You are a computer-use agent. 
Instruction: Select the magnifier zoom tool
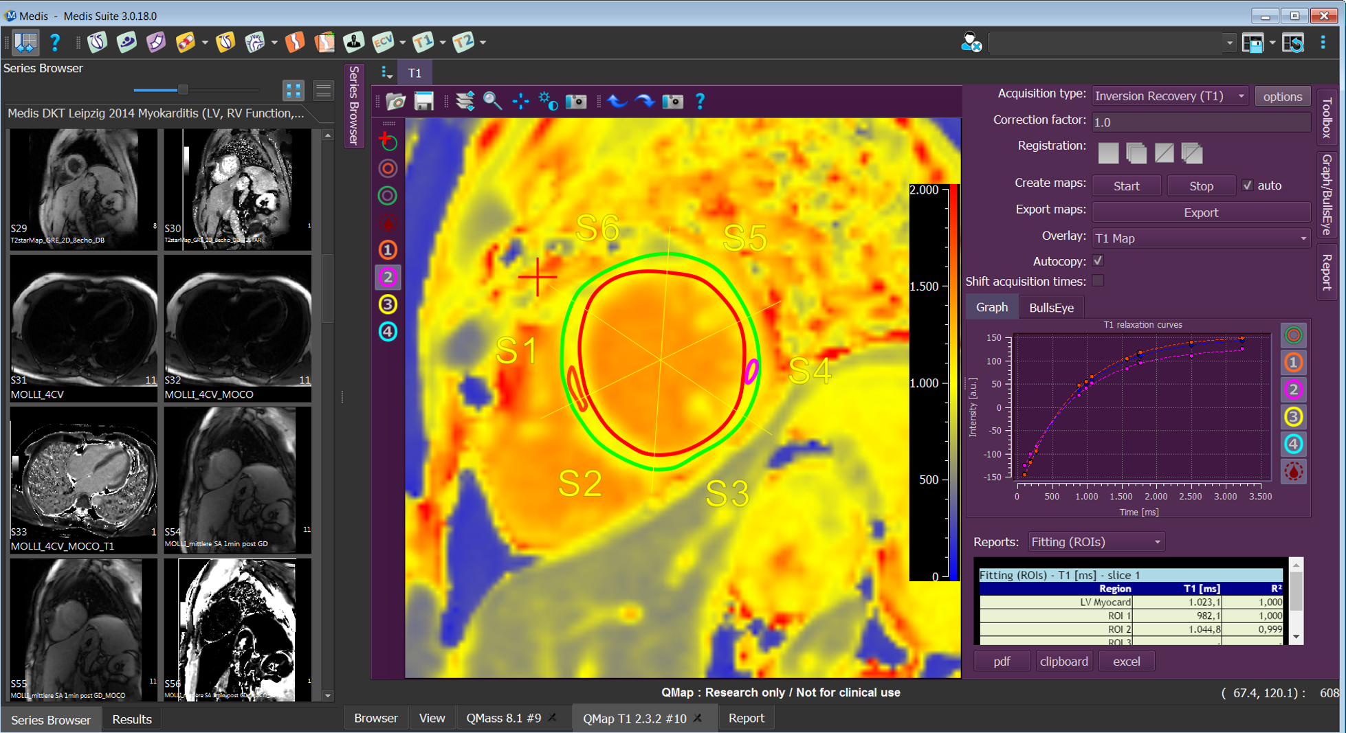(x=492, y=102)
